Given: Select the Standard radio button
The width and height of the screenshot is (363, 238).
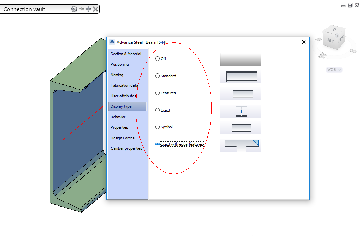Looking at the screenshot, I should pyautogui.click(x=157, y=76).
